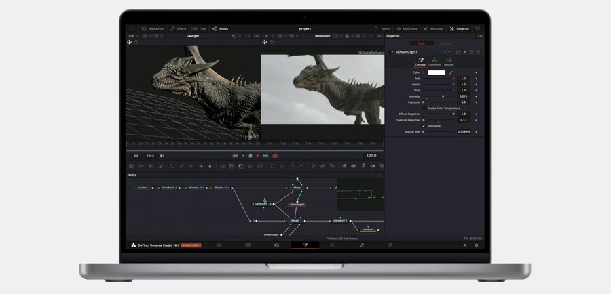Toggle the Nodes panel button
Viewport: 611px width, 294px height.
[220, 28]
